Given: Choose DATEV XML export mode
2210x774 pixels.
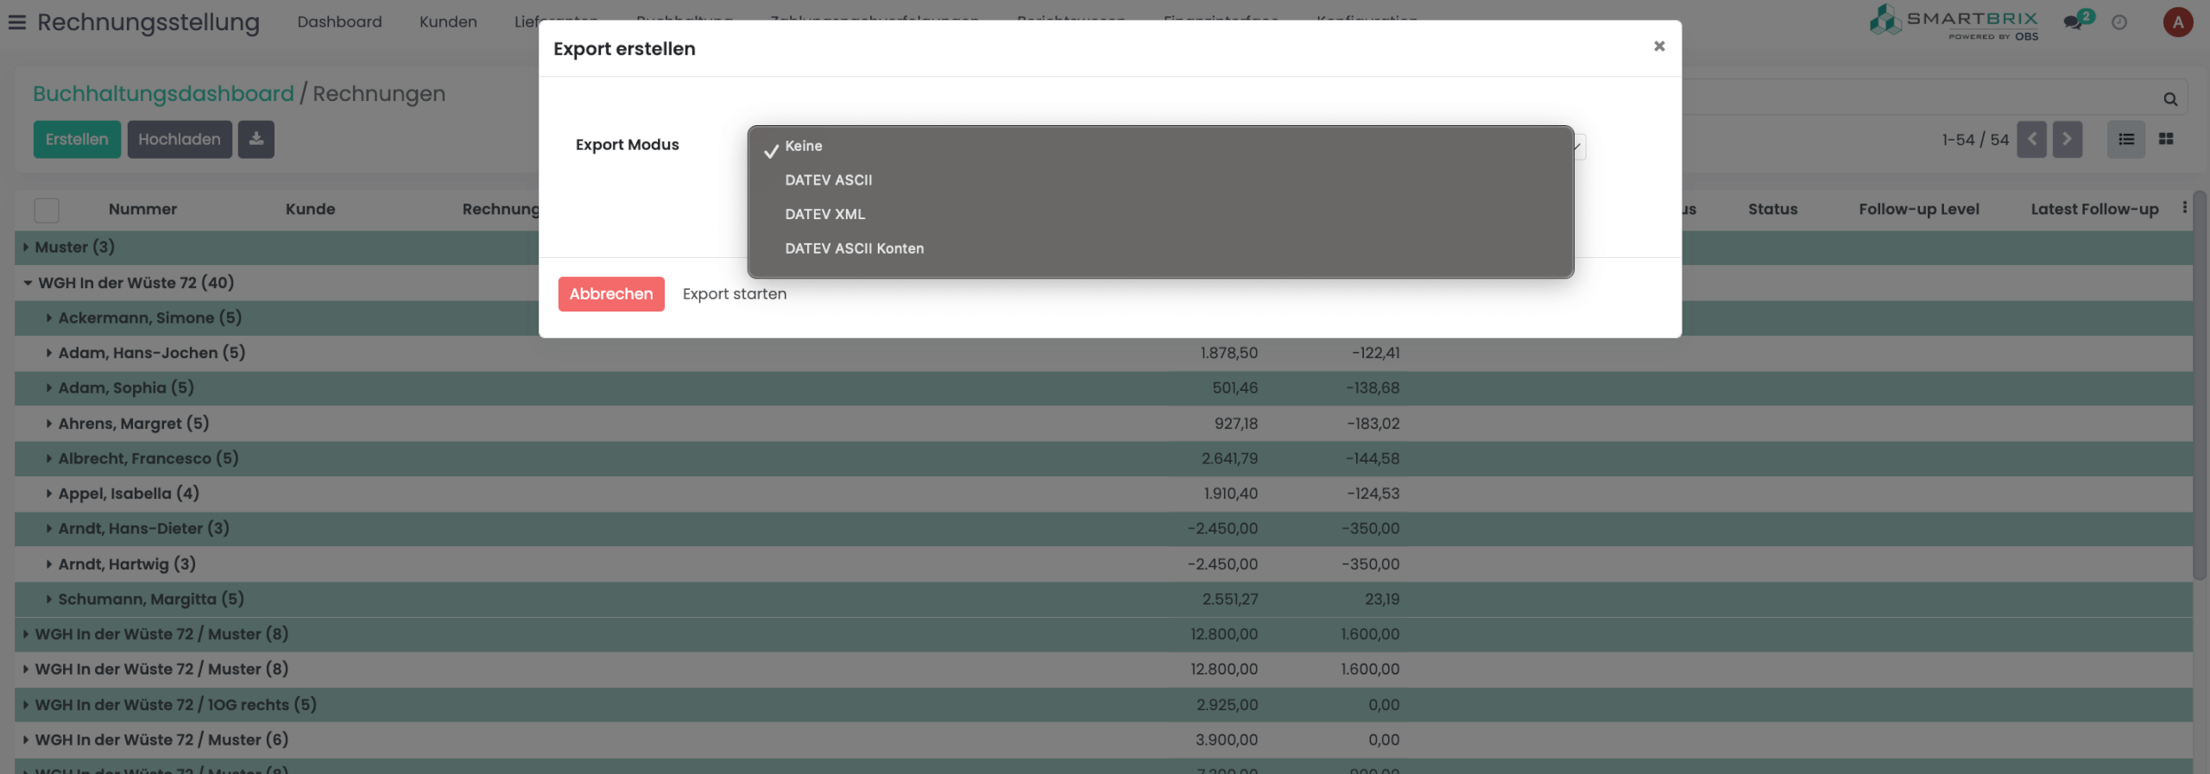Looking at the screenshot, I should click(x=1160, y=214).
